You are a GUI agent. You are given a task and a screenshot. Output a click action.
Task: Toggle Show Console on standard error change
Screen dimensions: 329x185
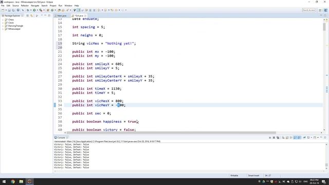[299, 138]
